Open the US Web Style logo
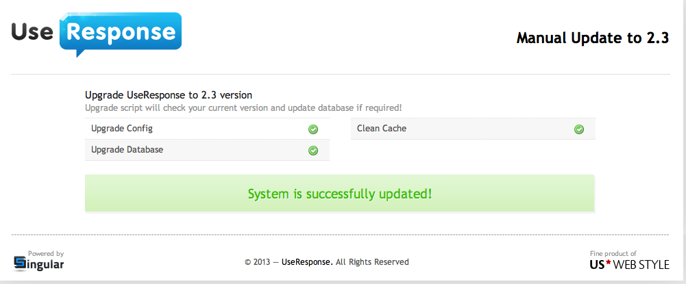Viewport: 686px width, 284px height. 630,264
